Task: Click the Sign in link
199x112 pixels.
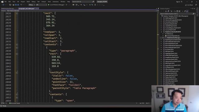Action: [178, 2]
